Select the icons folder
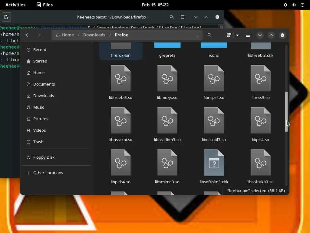 (214, 51)
